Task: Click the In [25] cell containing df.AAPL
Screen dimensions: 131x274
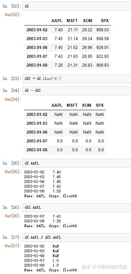Action: (77, 163)
